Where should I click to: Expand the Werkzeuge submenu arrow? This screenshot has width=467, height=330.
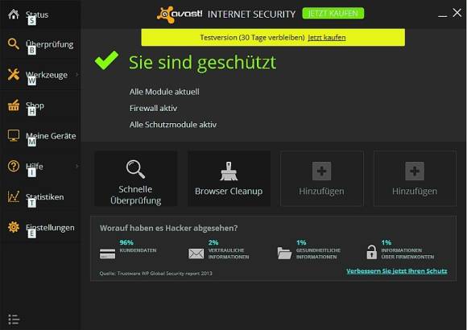[x=77, y=75]
